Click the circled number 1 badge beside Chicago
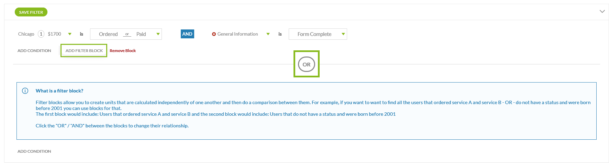This screenshot has height=163, width=609. 41,34
